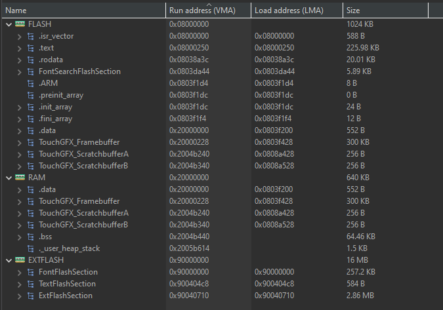
Task: Collapse the RAM memory region
Action: point(9,178)
